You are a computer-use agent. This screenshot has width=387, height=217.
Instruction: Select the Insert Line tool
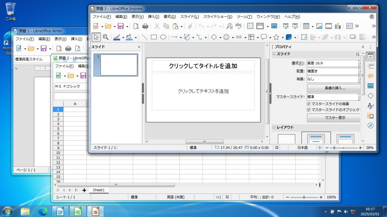(144, 37)
